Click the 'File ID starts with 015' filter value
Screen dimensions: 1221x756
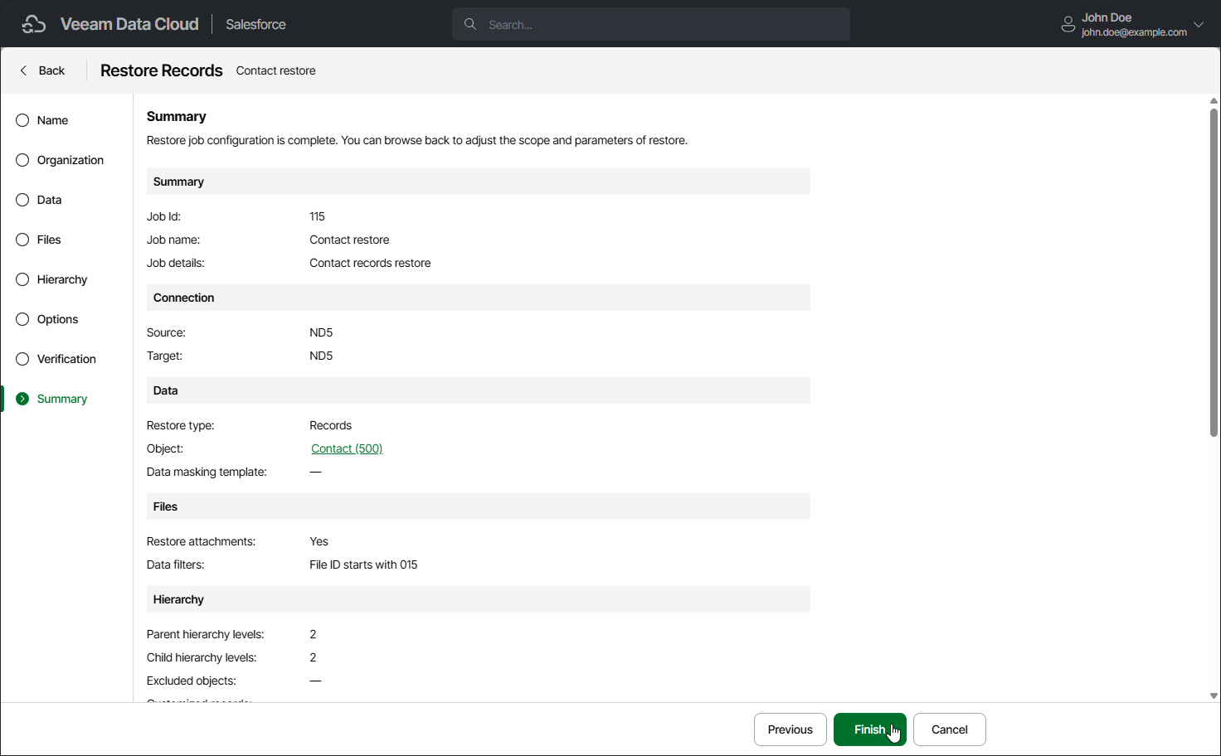coord(363,565)
